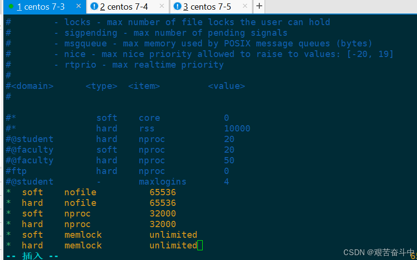This screenshot has width=417, height=260.
Task: Click '#ftp' at the line start
Action: 16,171
